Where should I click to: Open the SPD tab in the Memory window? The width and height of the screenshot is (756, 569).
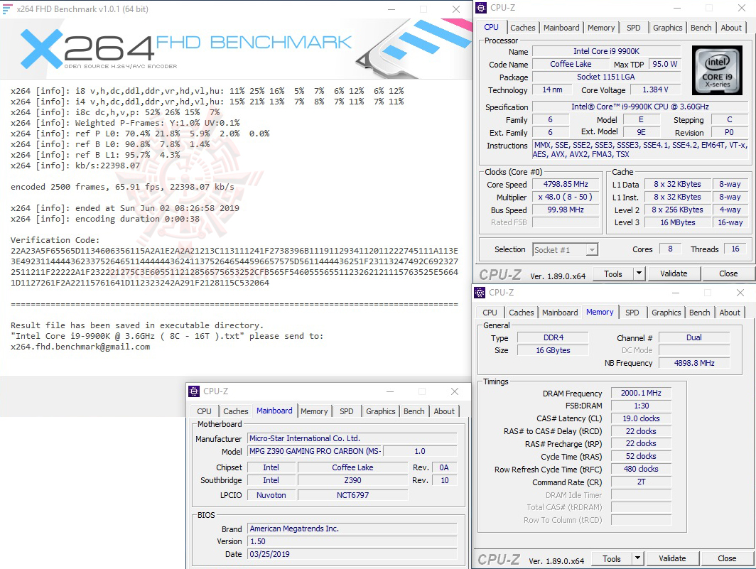coord(631,312)
